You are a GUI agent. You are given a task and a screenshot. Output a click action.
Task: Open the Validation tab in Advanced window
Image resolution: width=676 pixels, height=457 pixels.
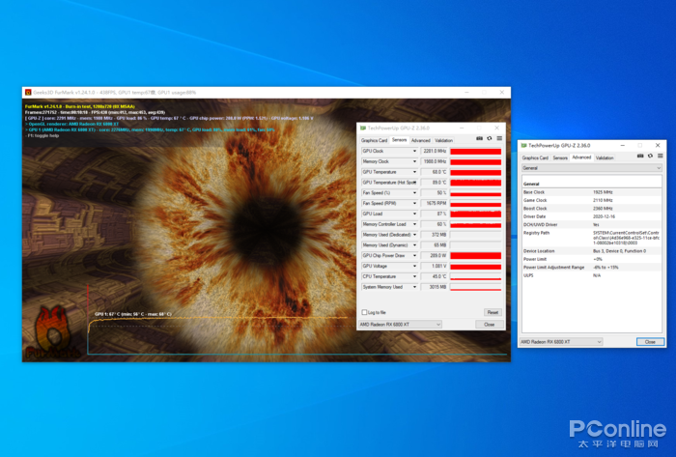(605, 157)
